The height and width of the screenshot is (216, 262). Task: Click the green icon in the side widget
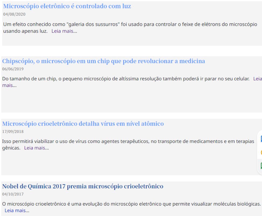tap(261, 166)
